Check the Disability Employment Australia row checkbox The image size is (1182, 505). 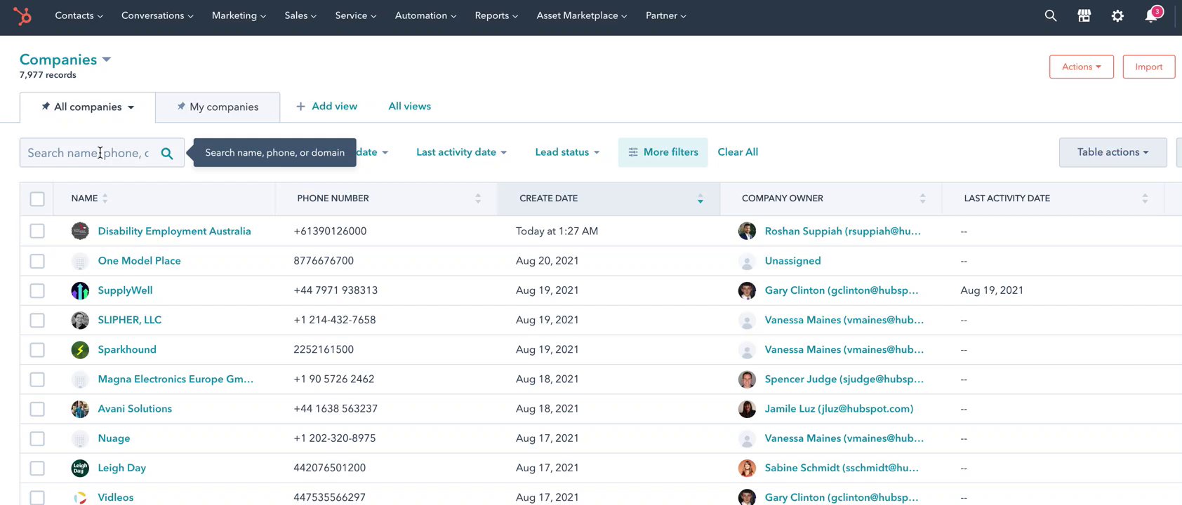[x=37, y=231]
